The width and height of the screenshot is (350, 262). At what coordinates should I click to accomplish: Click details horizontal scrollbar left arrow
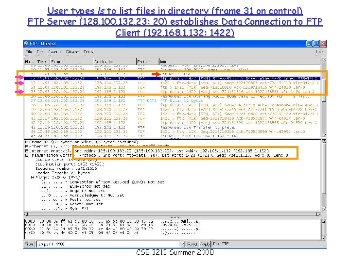[26, 214]
